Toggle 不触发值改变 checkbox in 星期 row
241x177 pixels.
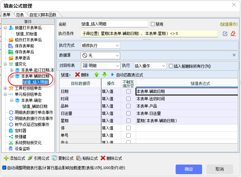(x=128, y=121)
